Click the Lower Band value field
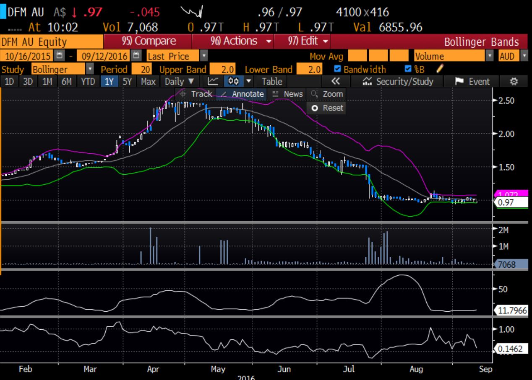The image size is (532, 380). pyautogui.click(x=309, y=69)
